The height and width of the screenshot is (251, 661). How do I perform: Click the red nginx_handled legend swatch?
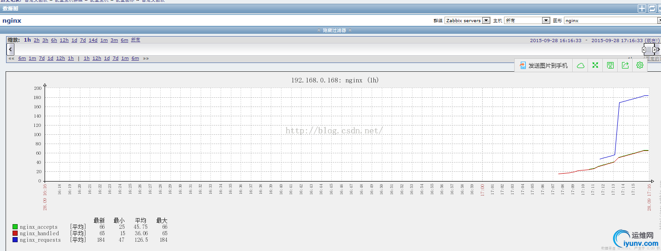pyautogui.click(x=15, y=233)
